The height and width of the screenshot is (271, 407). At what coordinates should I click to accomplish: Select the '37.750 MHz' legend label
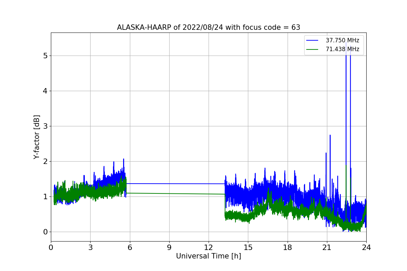click(x=342, y=40)
